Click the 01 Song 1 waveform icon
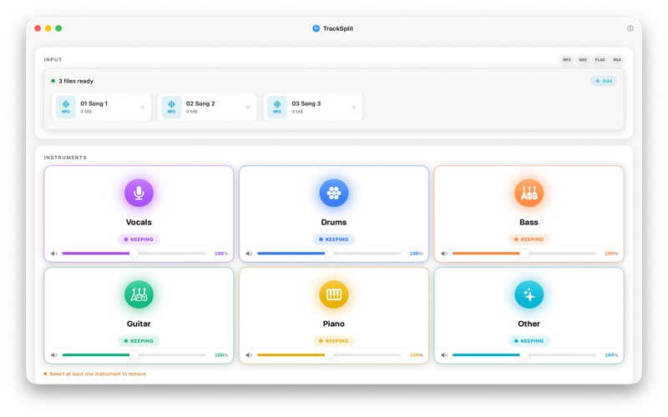The image size is (668, 417). (66, 107)
